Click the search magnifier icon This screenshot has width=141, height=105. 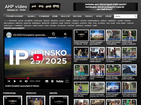(135, 16)
